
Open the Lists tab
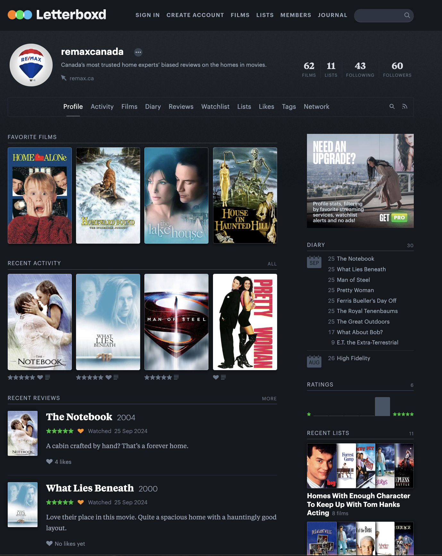tap(244, 107)
